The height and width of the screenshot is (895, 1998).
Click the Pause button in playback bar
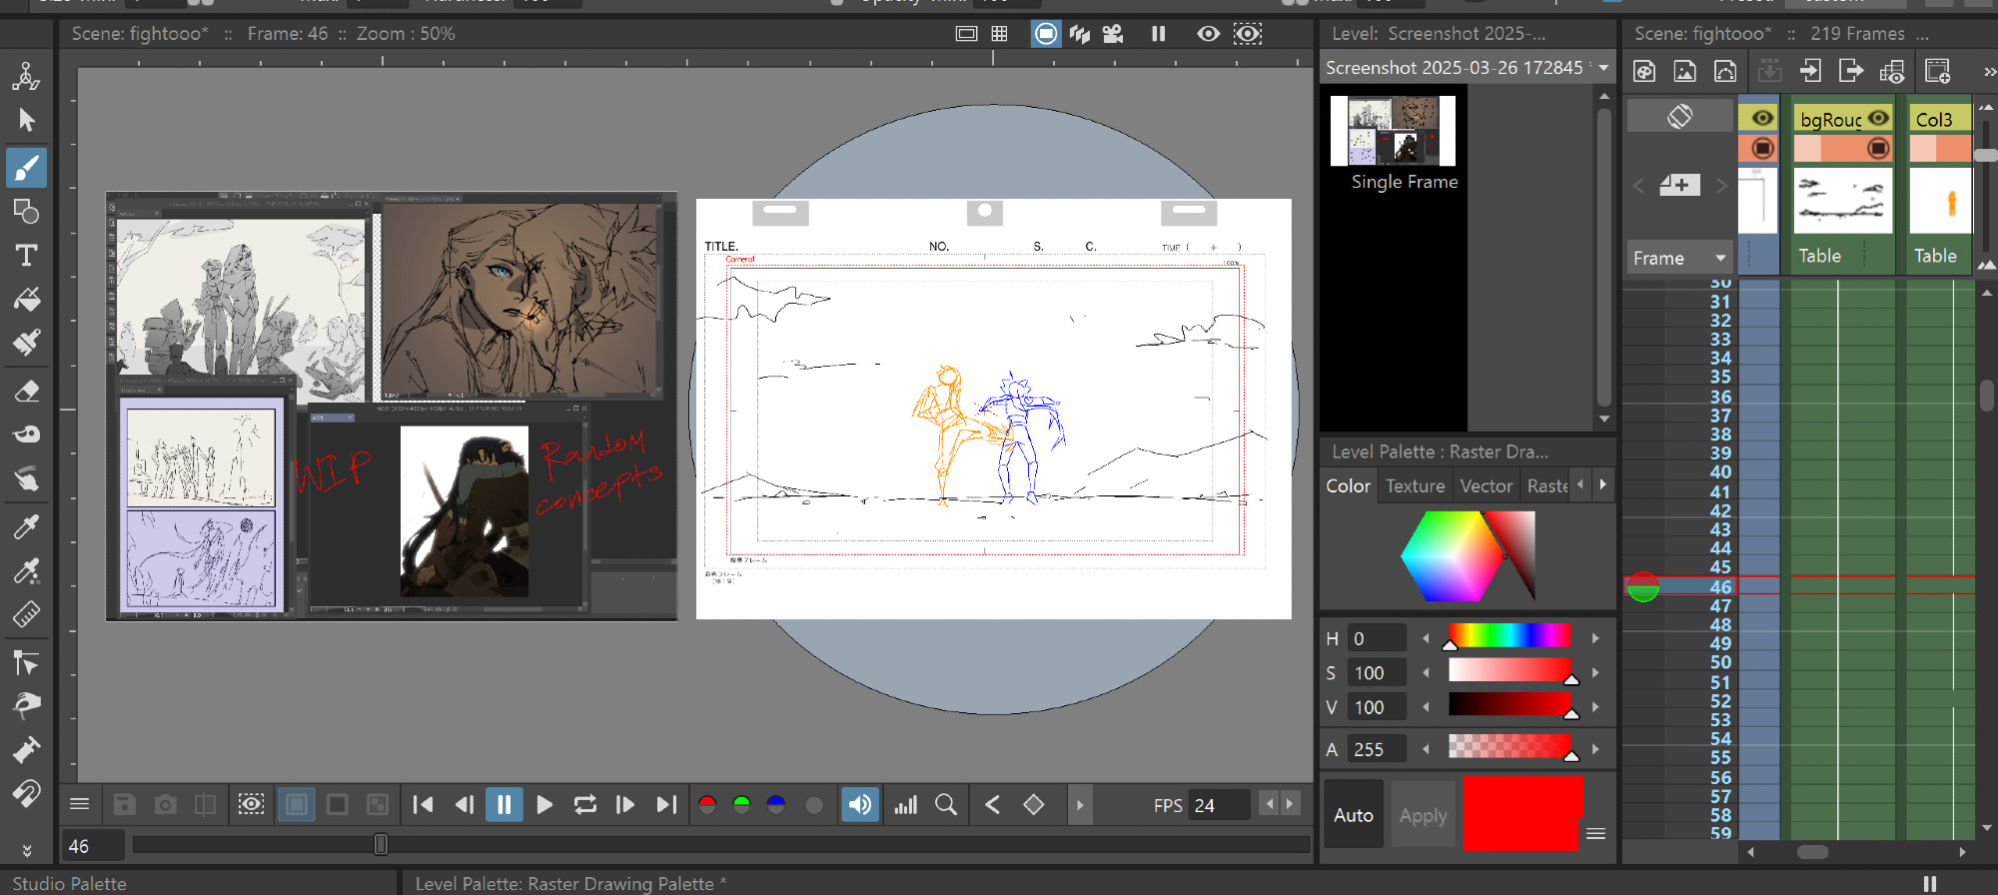coord(504,805)
